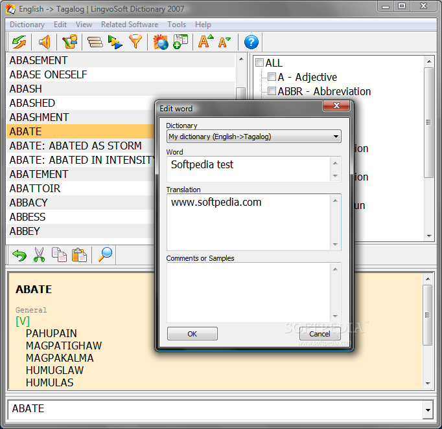Decrease font size with smaller A icon
The width and height of the screenshot is (442, 429).
click(x=225, y=42)
